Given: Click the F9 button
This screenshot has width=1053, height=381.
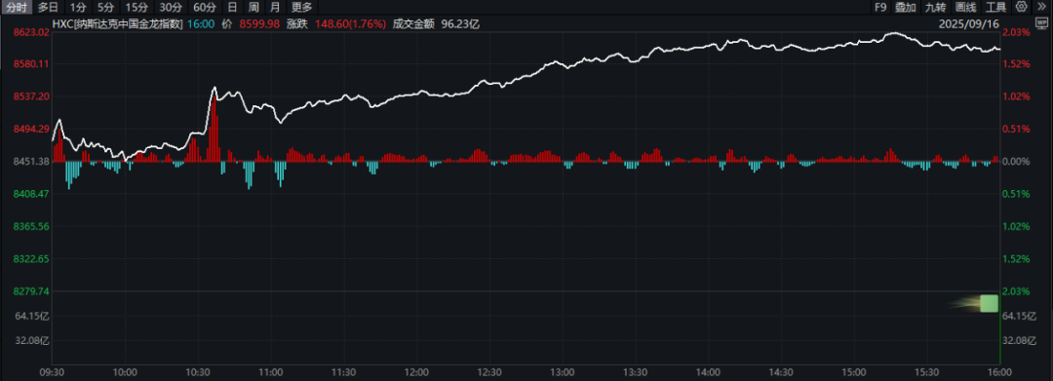Looking at the screenshot, I should pyautogui.click(x=880, y=8).
